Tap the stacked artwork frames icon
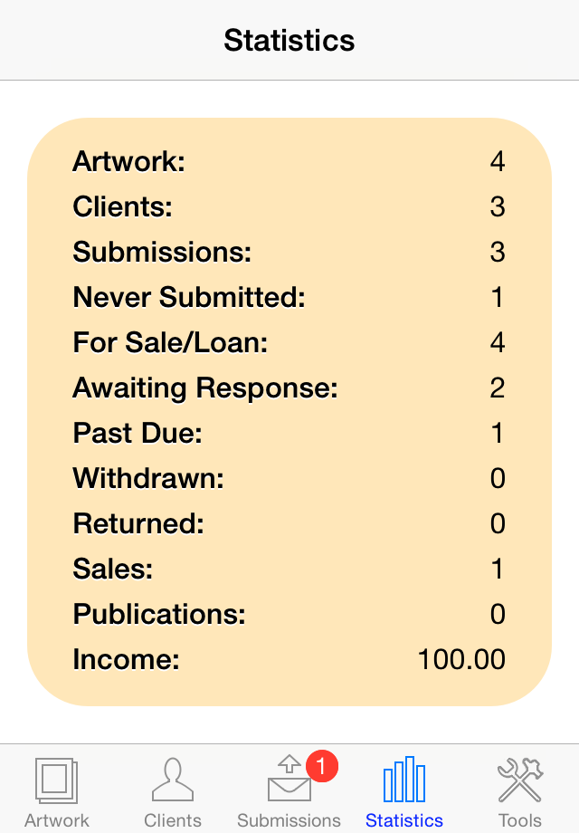This screenshot has height=833, width=579. 56,779
